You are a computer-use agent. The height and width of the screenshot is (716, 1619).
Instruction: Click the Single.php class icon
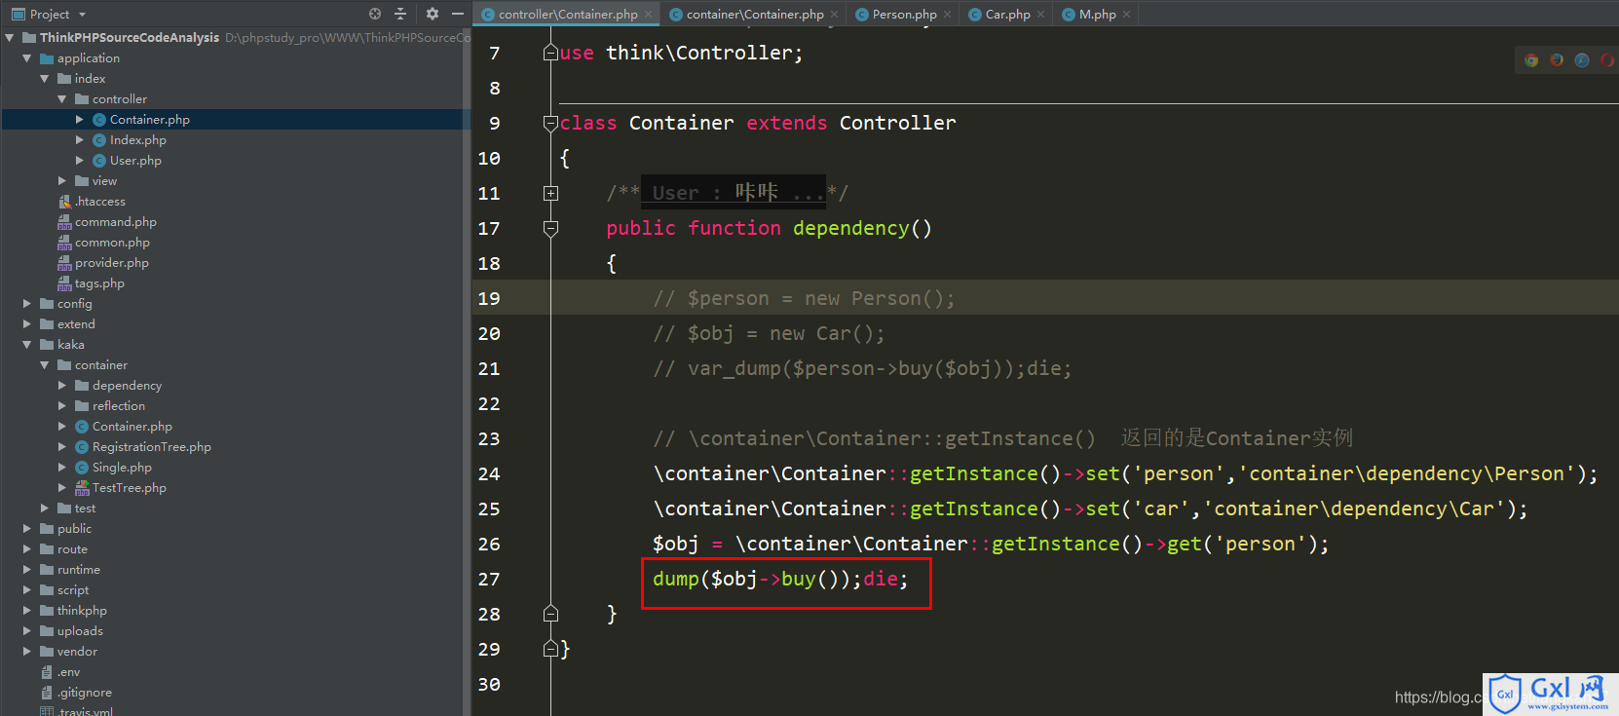pos(82,468)
